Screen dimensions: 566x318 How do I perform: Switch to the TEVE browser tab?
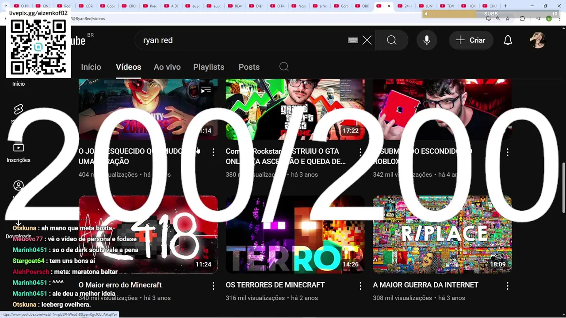click(447, 6)
